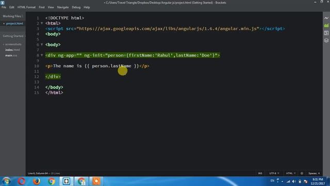The height and width of the screenshot is (186, 330).
Task: Click the layers stack icon in right toolbar
Action: 326,40
